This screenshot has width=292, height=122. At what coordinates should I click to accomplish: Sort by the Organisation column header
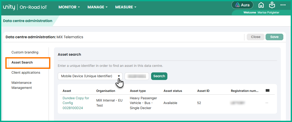pos(106,91)
